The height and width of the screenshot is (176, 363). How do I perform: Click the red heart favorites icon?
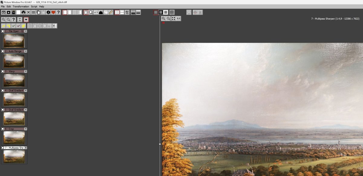[x=53, y=12]
